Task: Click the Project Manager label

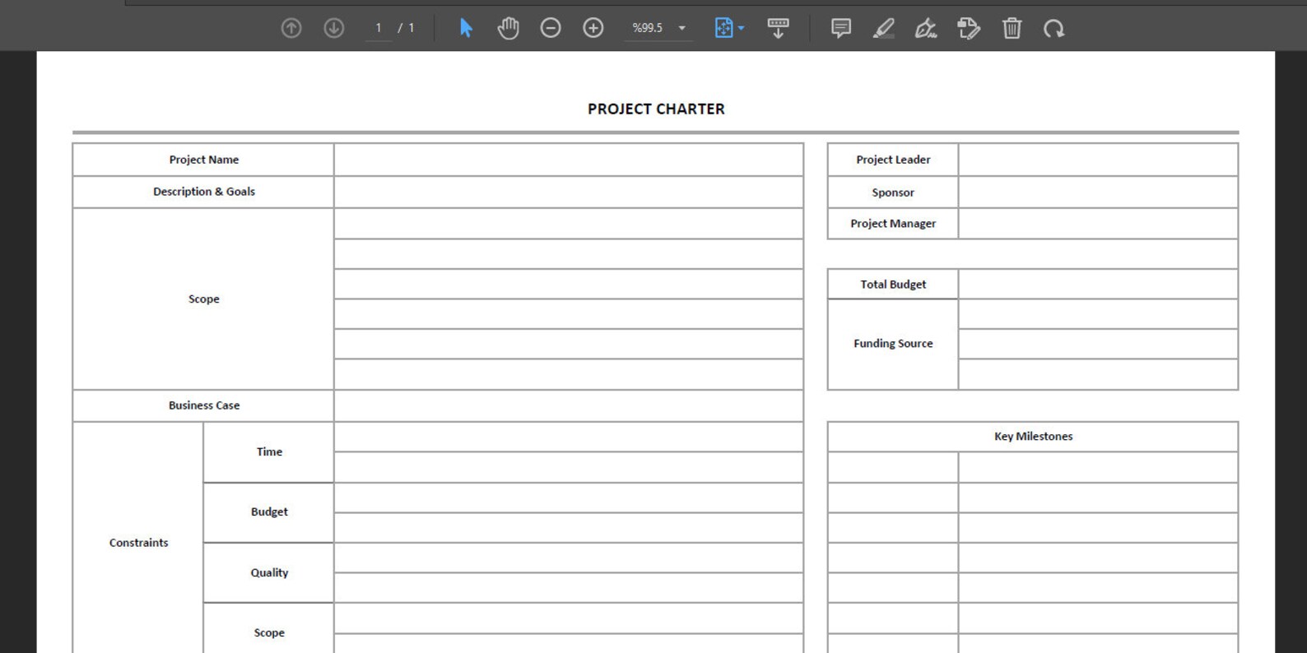Action: (x=893, y=224)
